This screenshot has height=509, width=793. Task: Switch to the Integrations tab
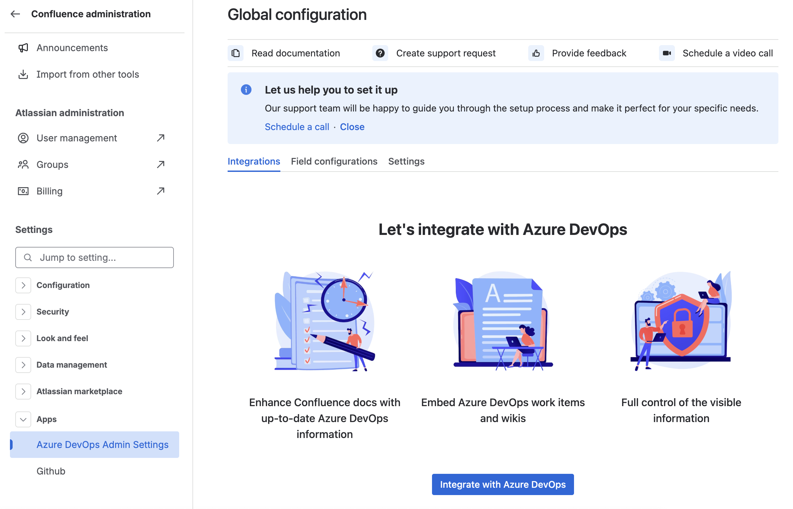pyautogui.click(x=254, y=161)
